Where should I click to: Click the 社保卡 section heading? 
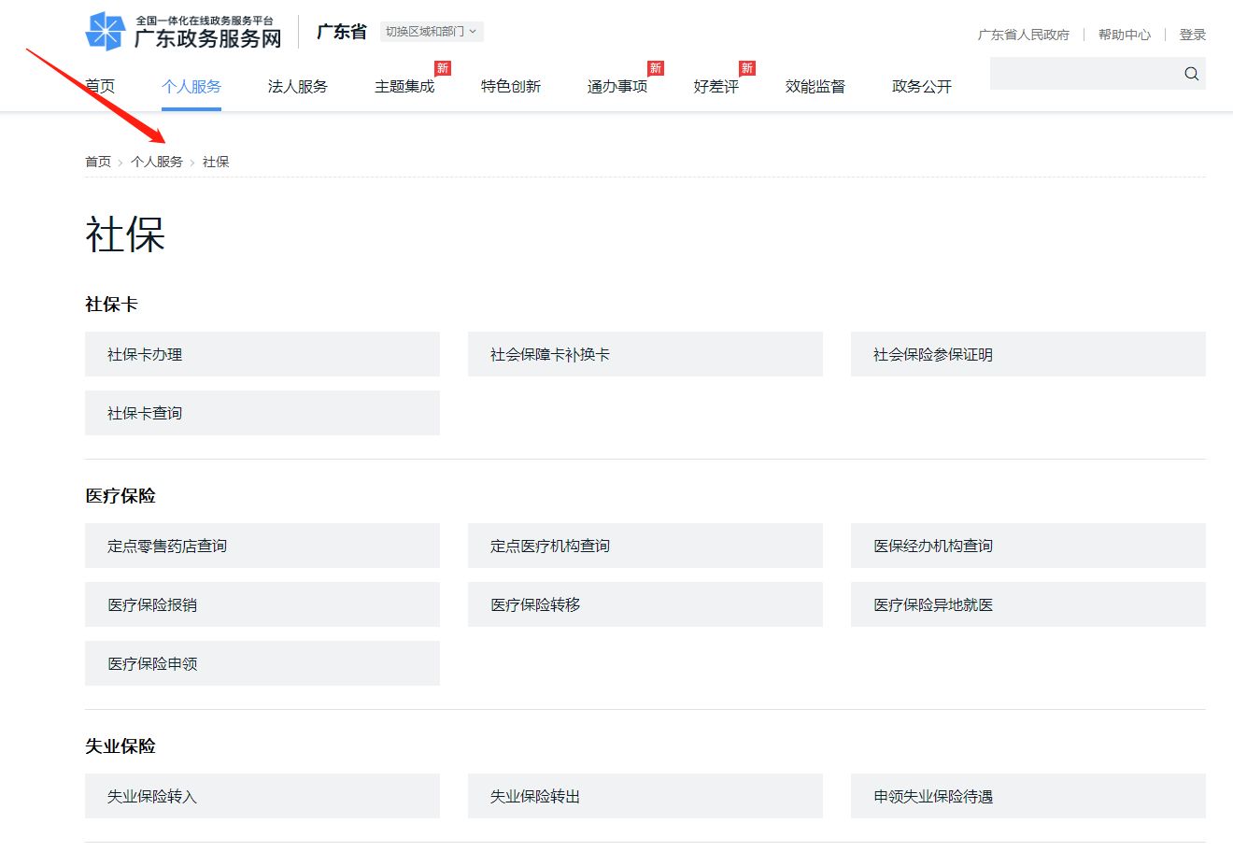(x=111, y=305)
